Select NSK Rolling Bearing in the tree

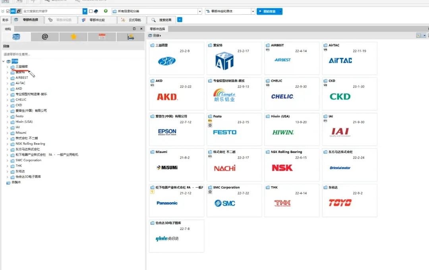coord(30,144)
